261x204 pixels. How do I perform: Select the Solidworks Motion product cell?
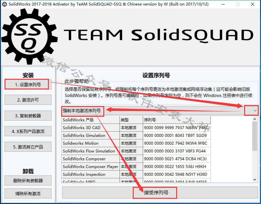[91, 143]
